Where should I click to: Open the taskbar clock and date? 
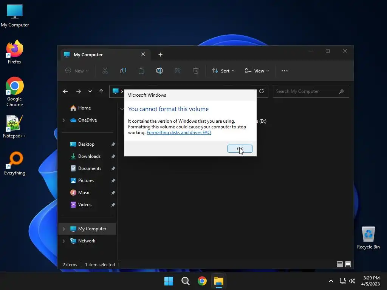click(370, 281)
